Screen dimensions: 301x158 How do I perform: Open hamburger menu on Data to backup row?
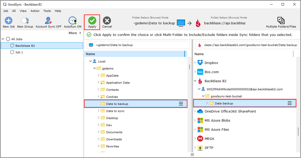coord(181,104)
